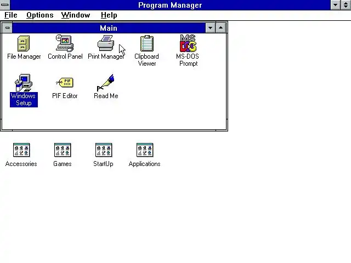The image size is (351, 263).
Task: Click the Main window title bar
Action: click(109, 28)
